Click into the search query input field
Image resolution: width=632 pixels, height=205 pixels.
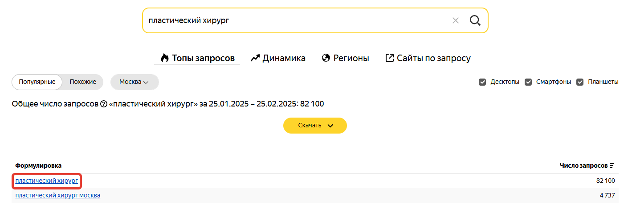(294, 20)
